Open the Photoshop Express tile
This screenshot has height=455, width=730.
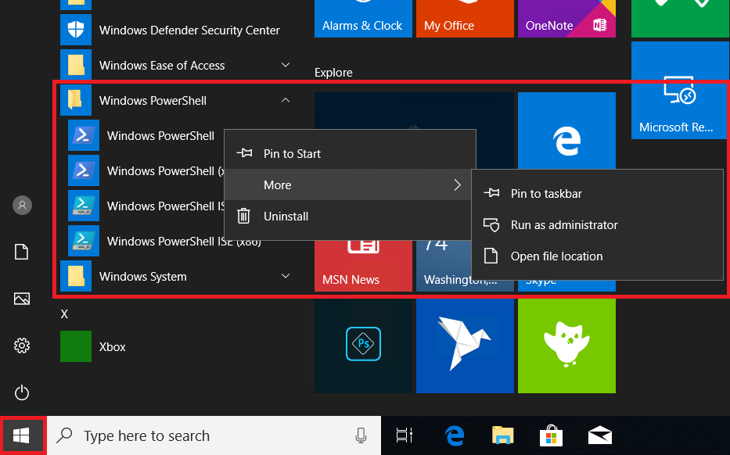tap(363, 346)
